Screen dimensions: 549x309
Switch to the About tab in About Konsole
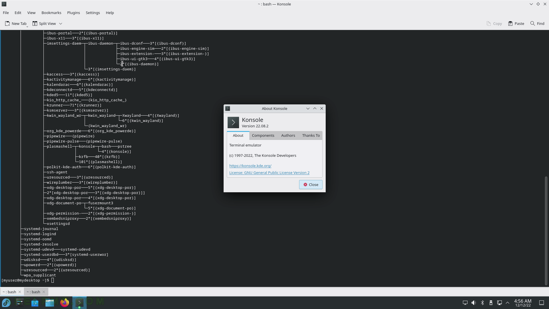238,135
